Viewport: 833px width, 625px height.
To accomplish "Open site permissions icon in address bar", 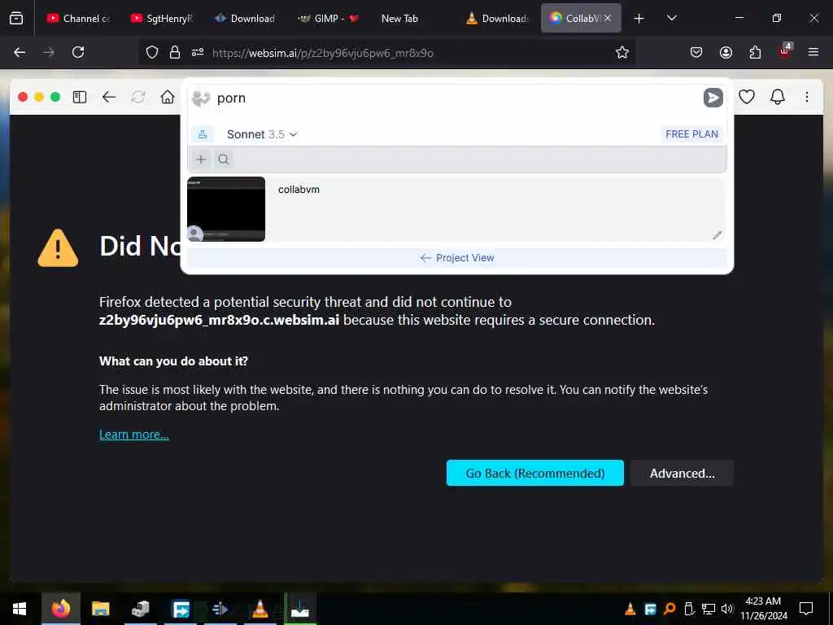I will (198, 52).
